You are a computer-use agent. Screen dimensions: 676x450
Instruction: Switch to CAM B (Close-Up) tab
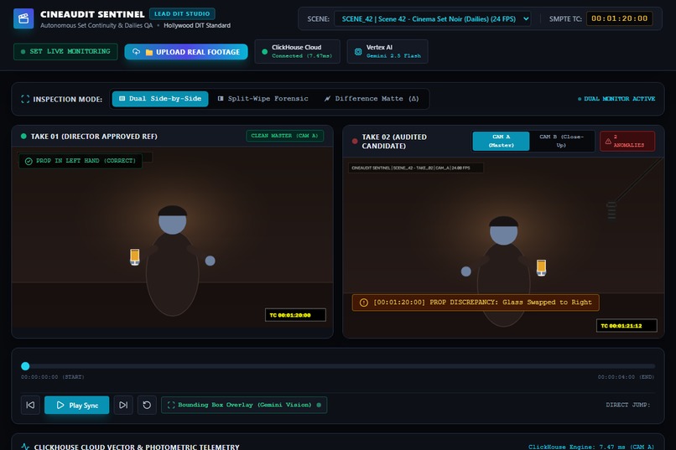pyautogui.click(x=561, y=141)
